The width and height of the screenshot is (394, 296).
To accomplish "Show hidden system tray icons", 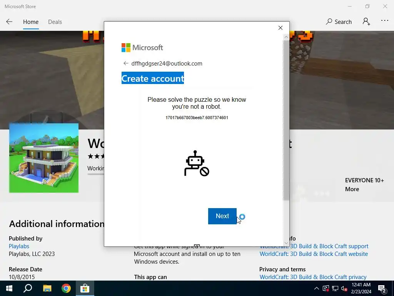I will click(317, 288).
